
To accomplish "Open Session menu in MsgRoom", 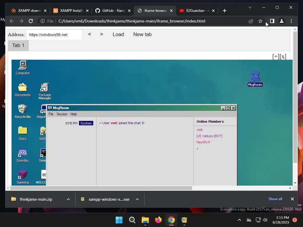I will (62, 114).
